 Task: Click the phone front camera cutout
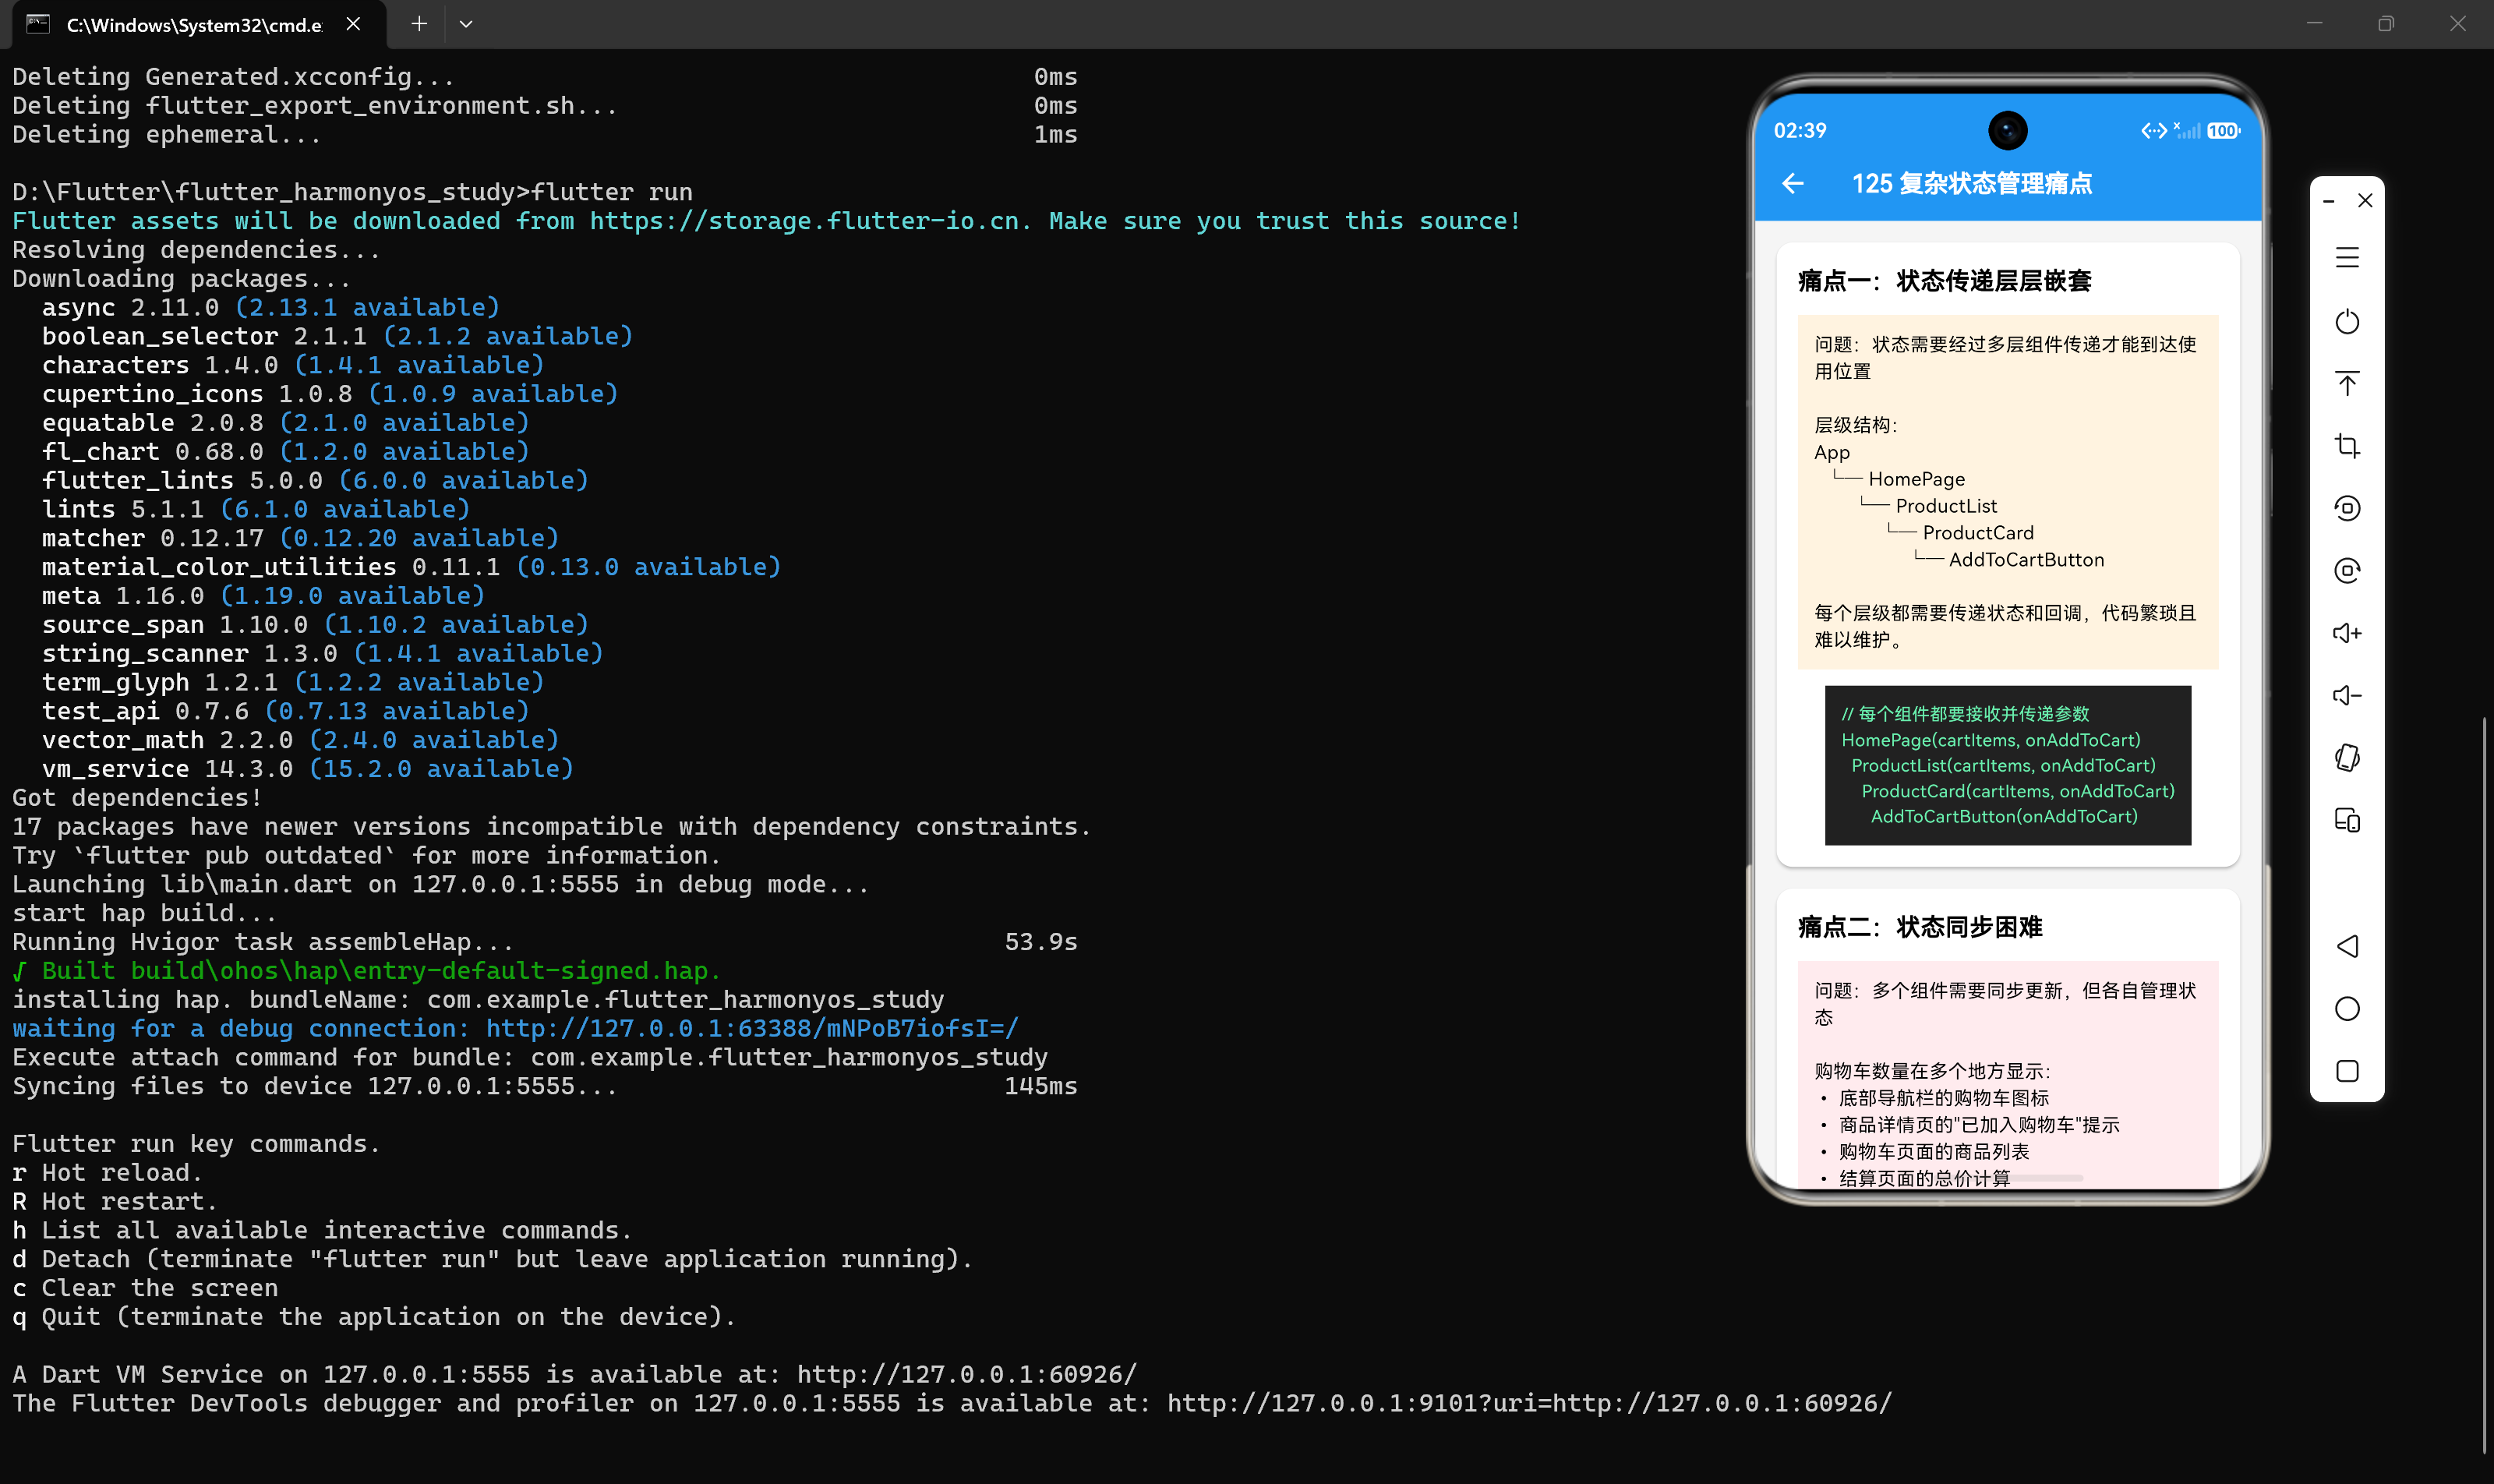[2008, 131]
